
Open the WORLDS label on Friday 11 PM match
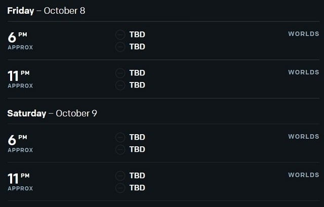pyautogui.click(x=304, y=72)
